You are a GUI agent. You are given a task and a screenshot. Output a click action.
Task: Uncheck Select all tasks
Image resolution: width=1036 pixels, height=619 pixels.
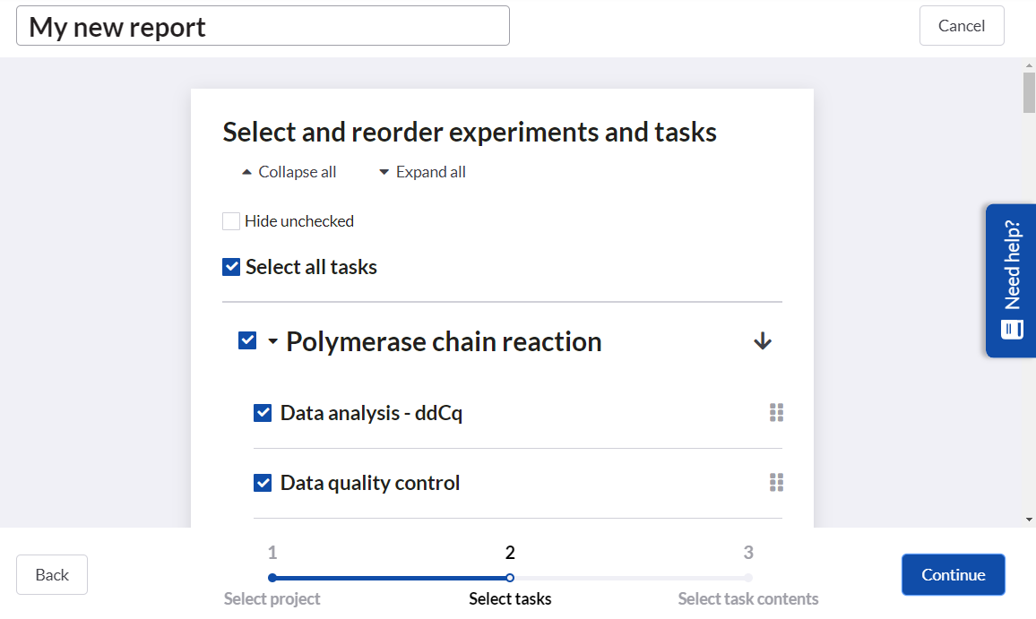coord(231,267)
